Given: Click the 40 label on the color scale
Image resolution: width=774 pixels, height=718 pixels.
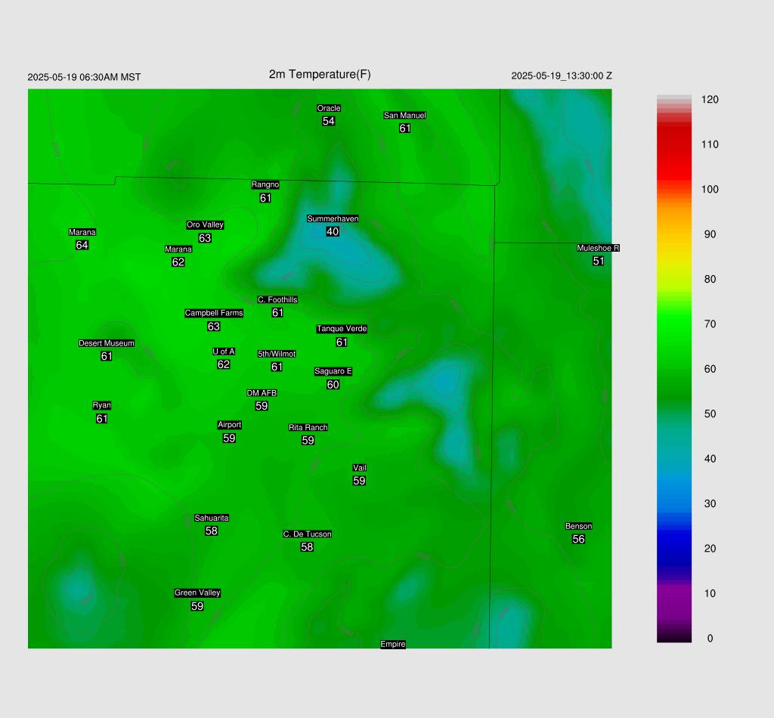Looking at the screenshot, I should click(710, 459).
